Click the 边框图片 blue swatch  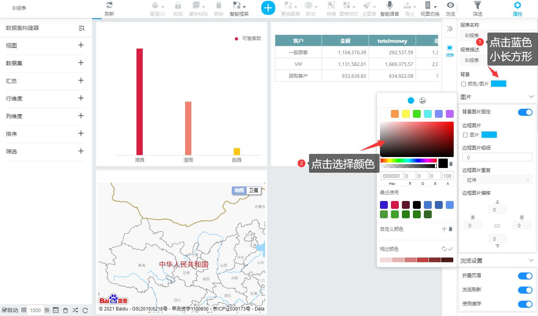[489, 135]
